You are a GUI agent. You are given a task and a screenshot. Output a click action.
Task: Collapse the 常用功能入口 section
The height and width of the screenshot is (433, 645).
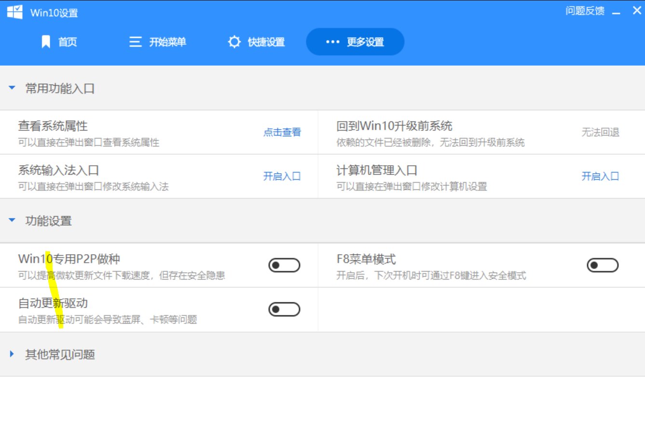(12, 88)
